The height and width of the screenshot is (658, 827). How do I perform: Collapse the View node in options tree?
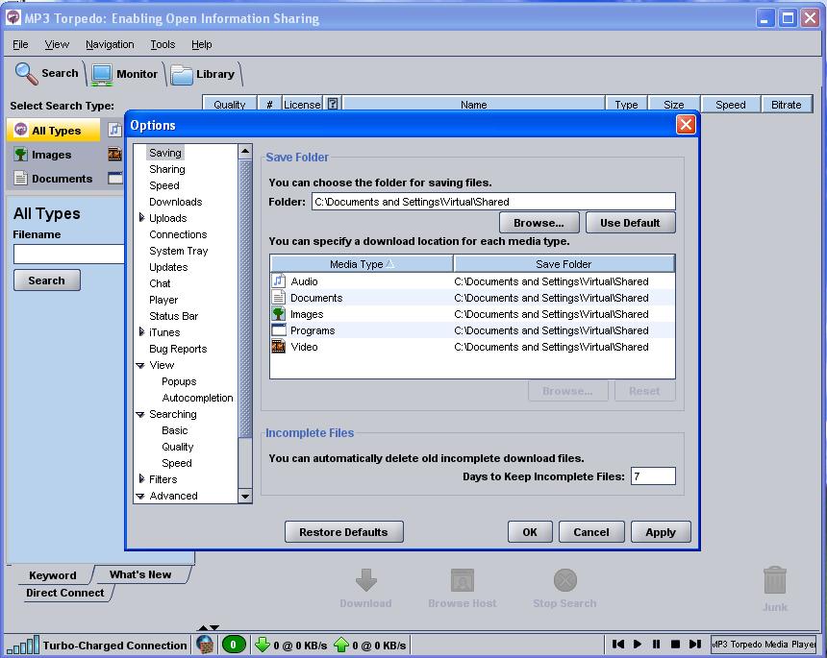[x=140, y=365]
